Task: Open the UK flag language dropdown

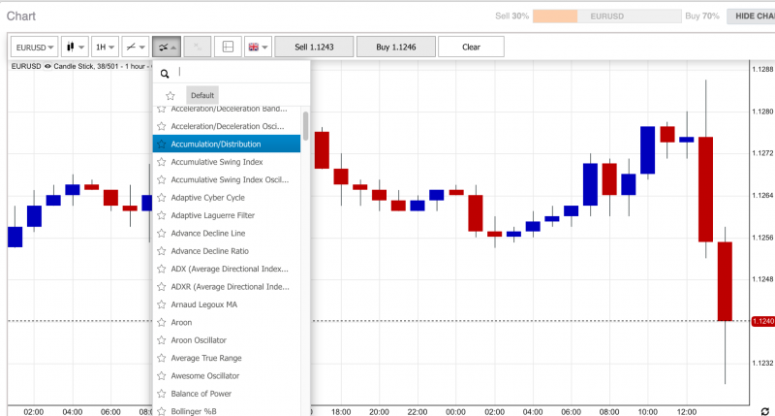Action: click(258, 47)
